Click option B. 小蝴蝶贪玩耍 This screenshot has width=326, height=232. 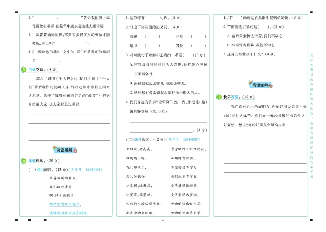point(251,45)
